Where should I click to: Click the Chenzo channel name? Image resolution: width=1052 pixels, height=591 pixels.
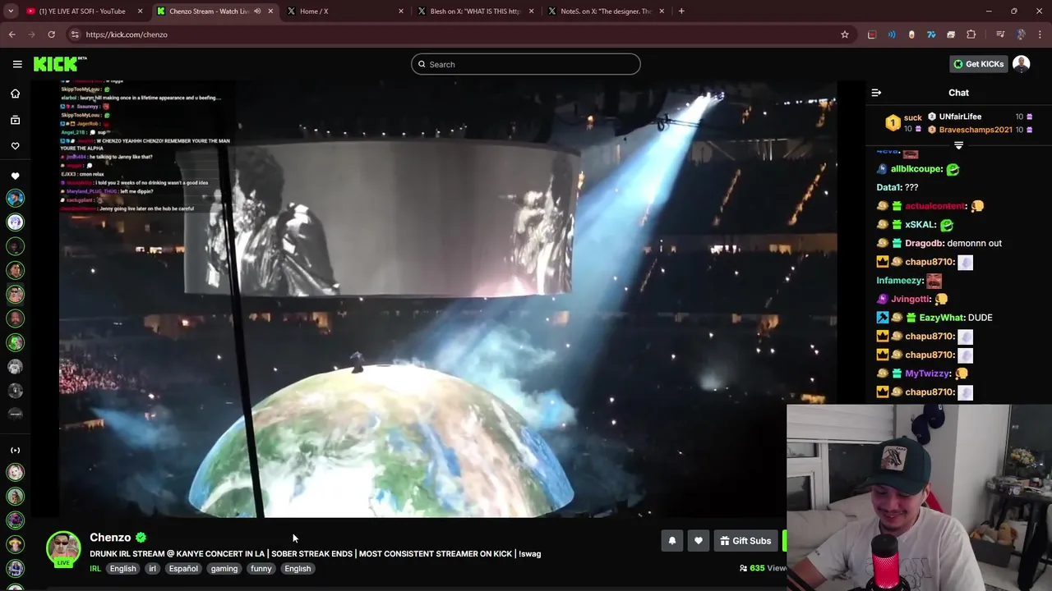click(110, 538)
